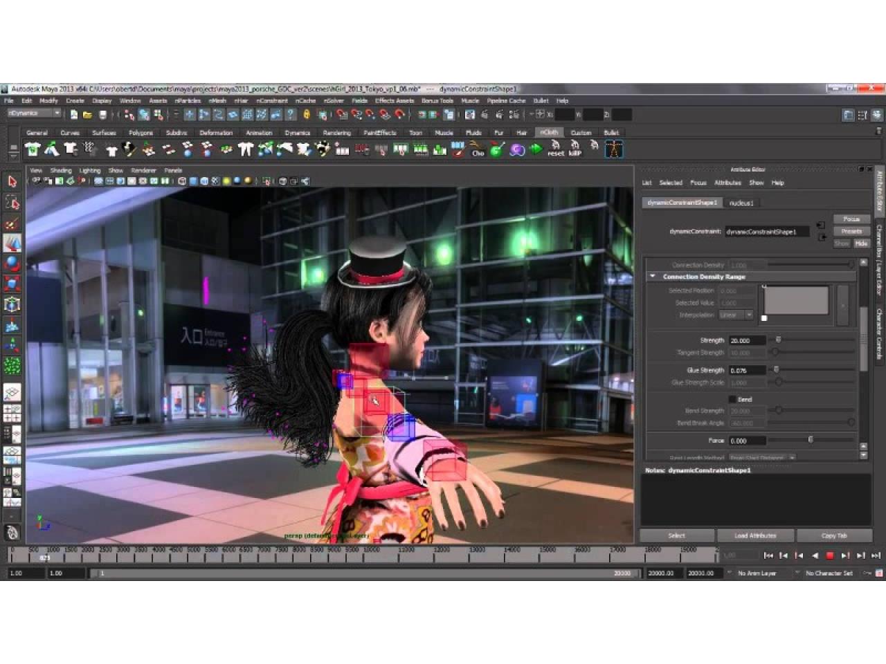Click the Copy Tab button
The width and height of the screenshot is (886, 664).
coord(834,536)
